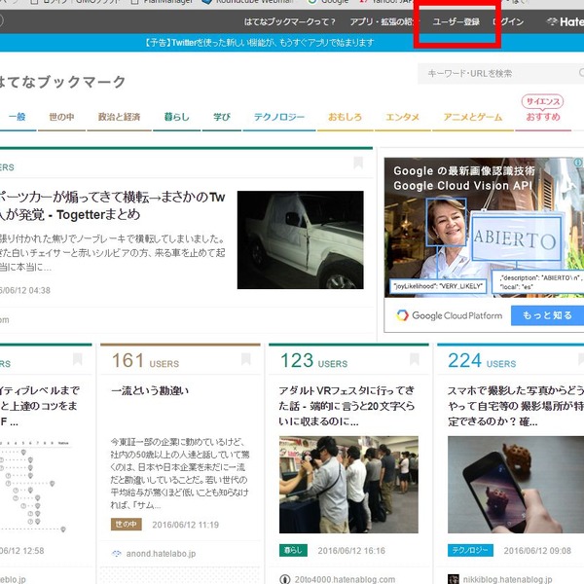Image resolution: width=584 pixels, height=584 pixels.
Task: Open the アプリ・拡張の紹介 header link
Action: point(383,22)
